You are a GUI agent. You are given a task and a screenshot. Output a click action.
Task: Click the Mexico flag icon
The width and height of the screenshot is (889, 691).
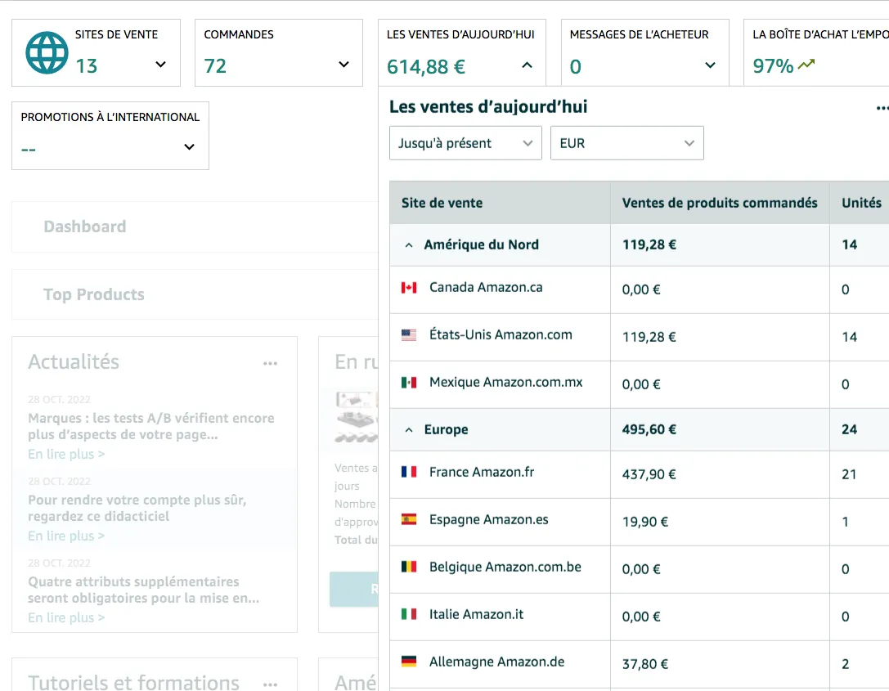(409, 383)
